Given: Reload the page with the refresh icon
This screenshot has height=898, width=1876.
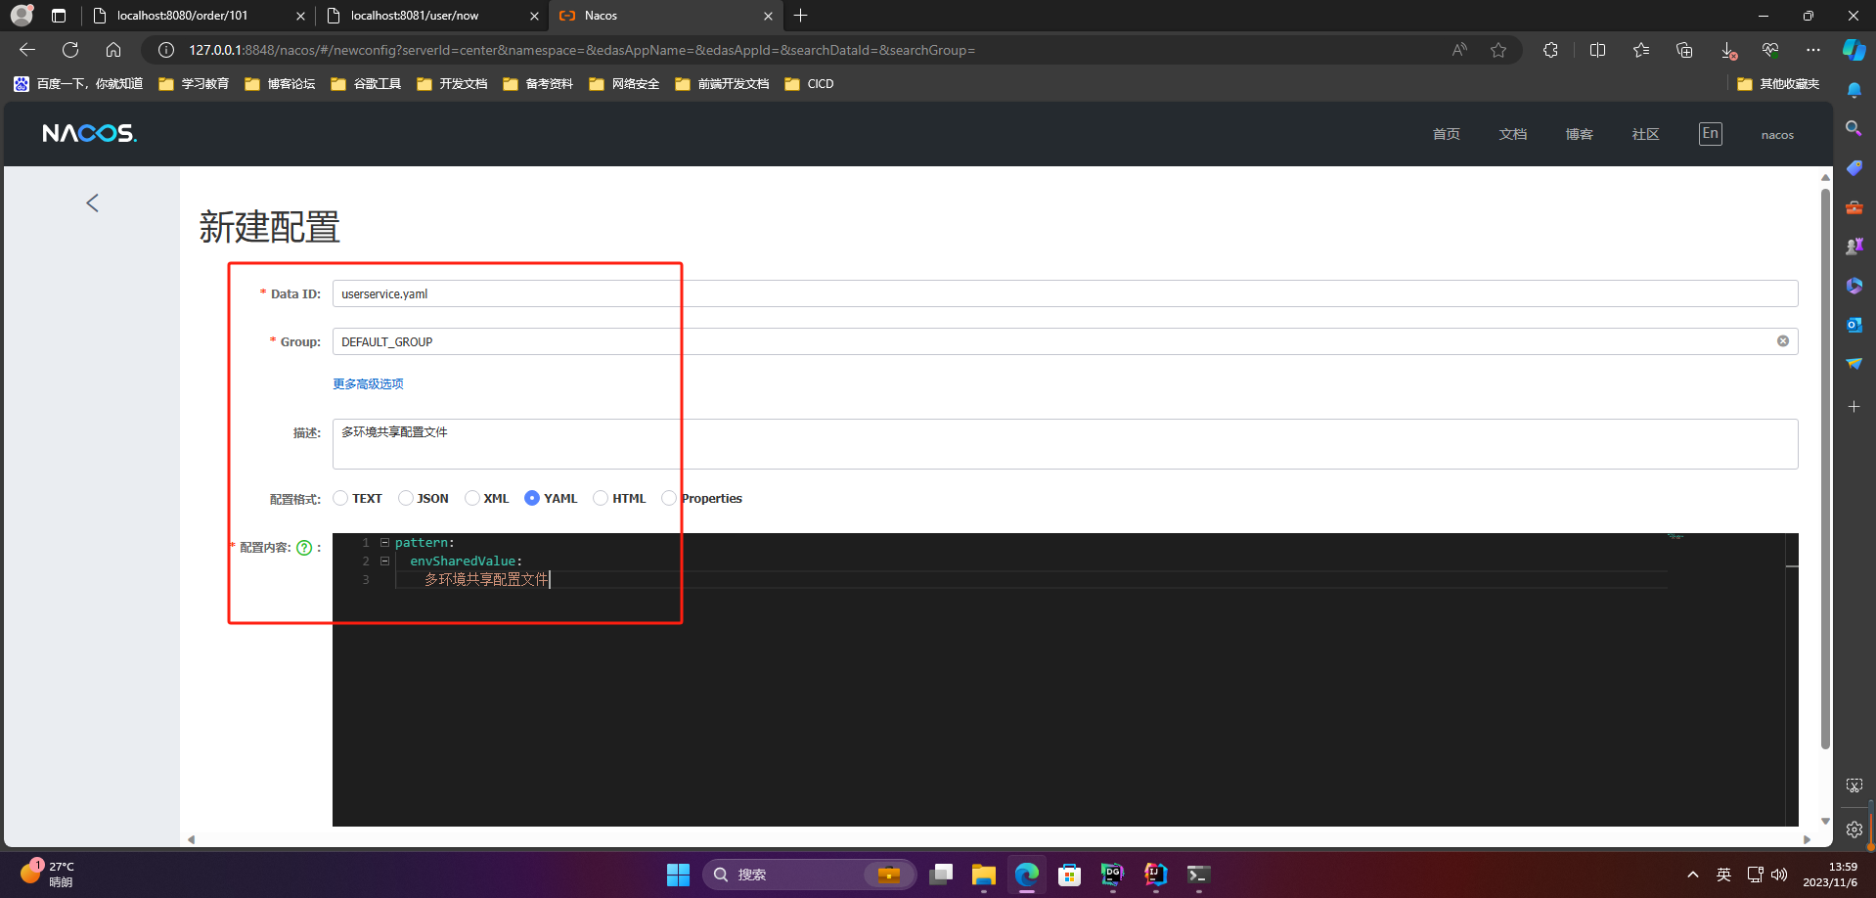Looking at the screenshot, I should pos(70,50).
